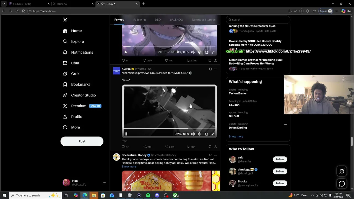Viewport: 354px width, 199px height.
Task: Open Discord from the taskbar
Action: coord(157,195)
